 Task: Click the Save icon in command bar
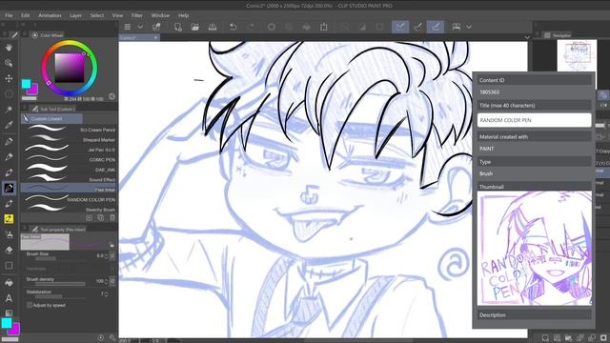click(213, 27)
